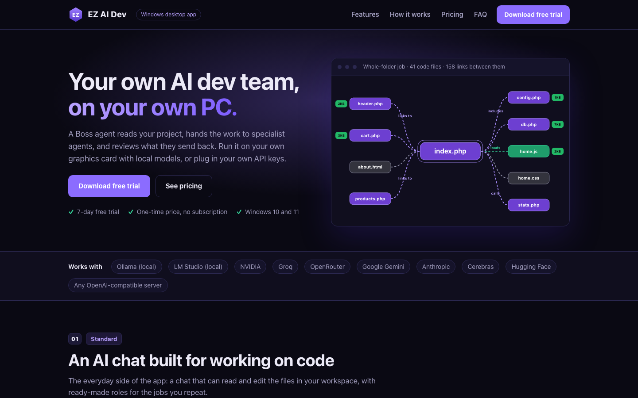638x398 pixels.
Task: Select the index.php center node
Action: [x=450, y=151]
